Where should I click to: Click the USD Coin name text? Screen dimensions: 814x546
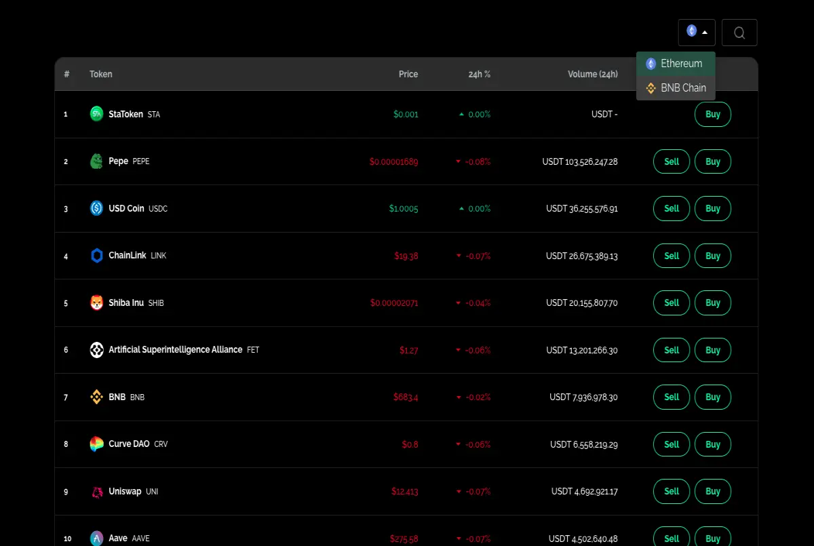(126, 208)
